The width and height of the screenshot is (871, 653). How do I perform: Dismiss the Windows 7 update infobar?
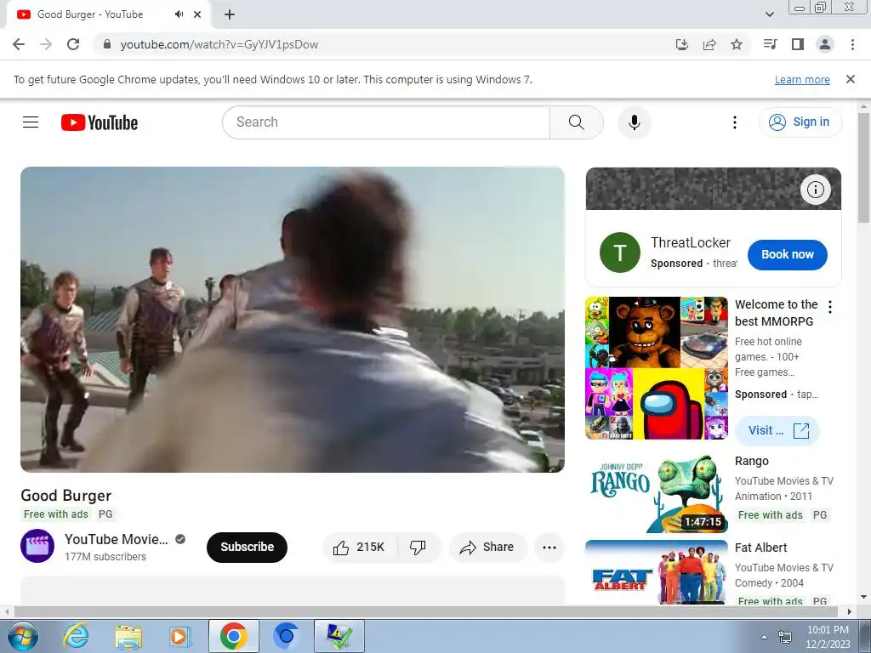[x=851, y=79]
